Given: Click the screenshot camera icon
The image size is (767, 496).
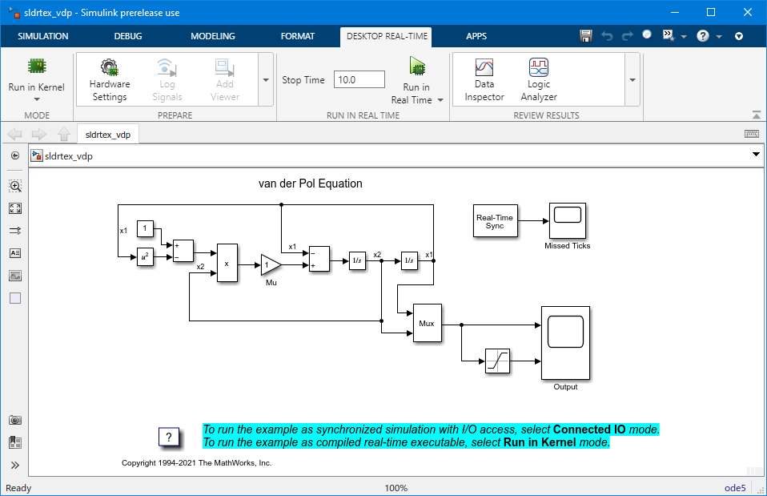Looking at the screenshot, I should (15, 420).
